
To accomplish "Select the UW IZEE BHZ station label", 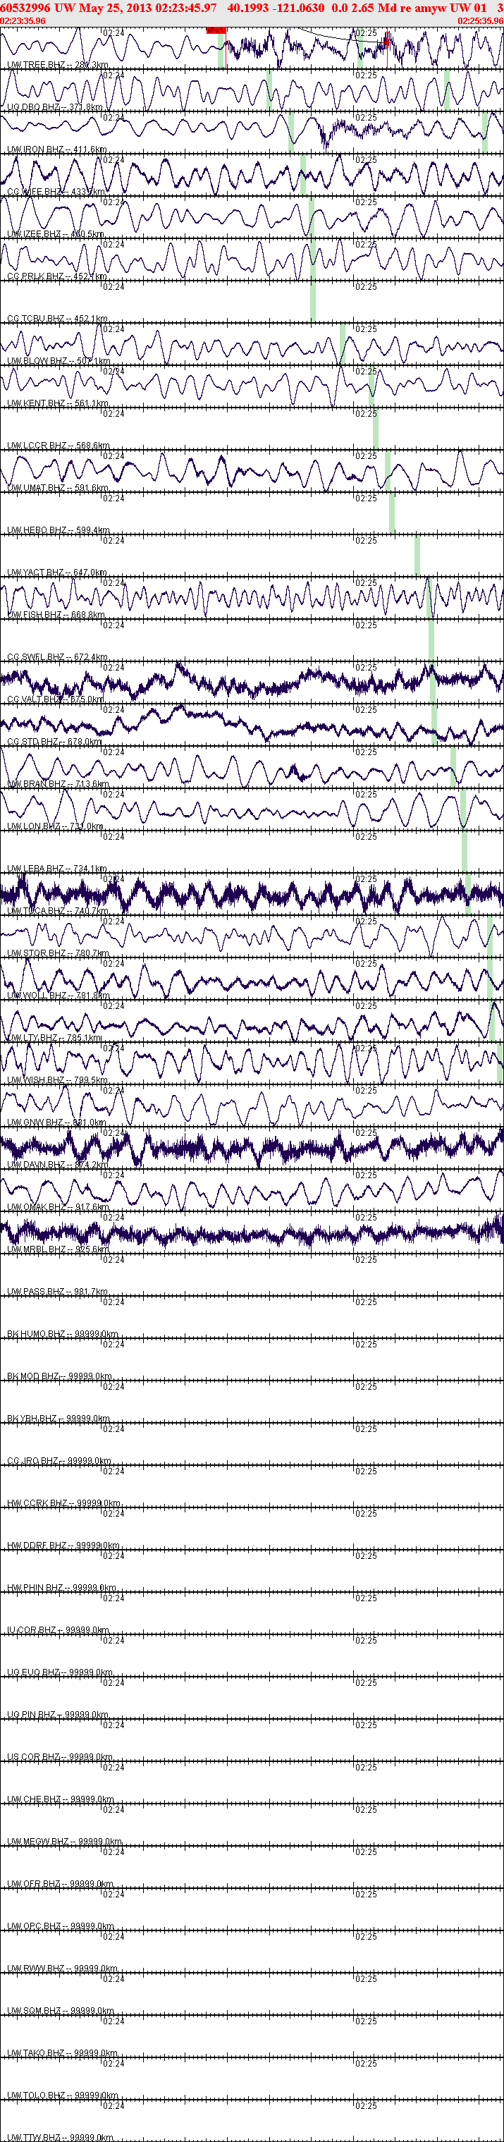I will point(56,235).
